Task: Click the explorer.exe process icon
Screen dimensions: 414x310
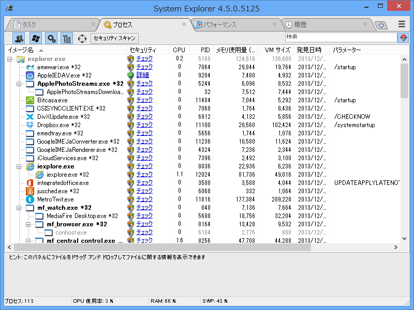Action: pyautogui.click(x=21, y=58)
